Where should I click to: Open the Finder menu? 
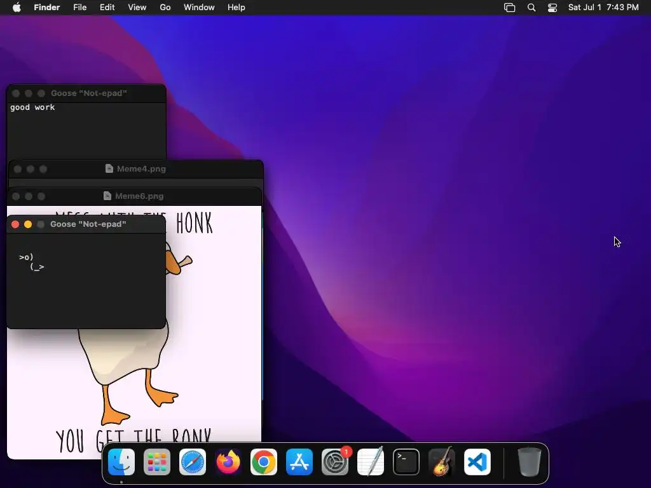click(47, 8)
